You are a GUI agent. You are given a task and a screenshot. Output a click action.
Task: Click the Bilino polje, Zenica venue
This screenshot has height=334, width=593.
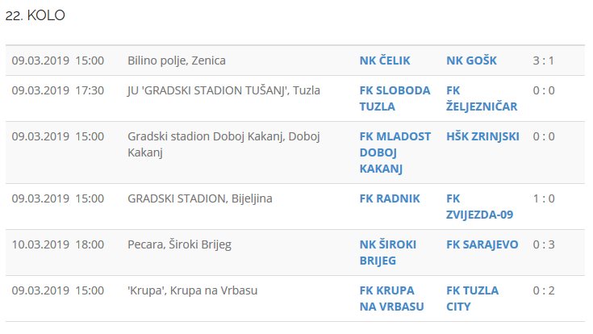coord(177,61)
